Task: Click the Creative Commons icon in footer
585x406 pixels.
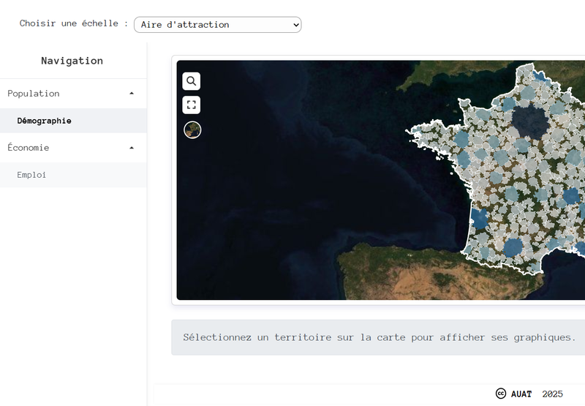Action: click(501, 394)
